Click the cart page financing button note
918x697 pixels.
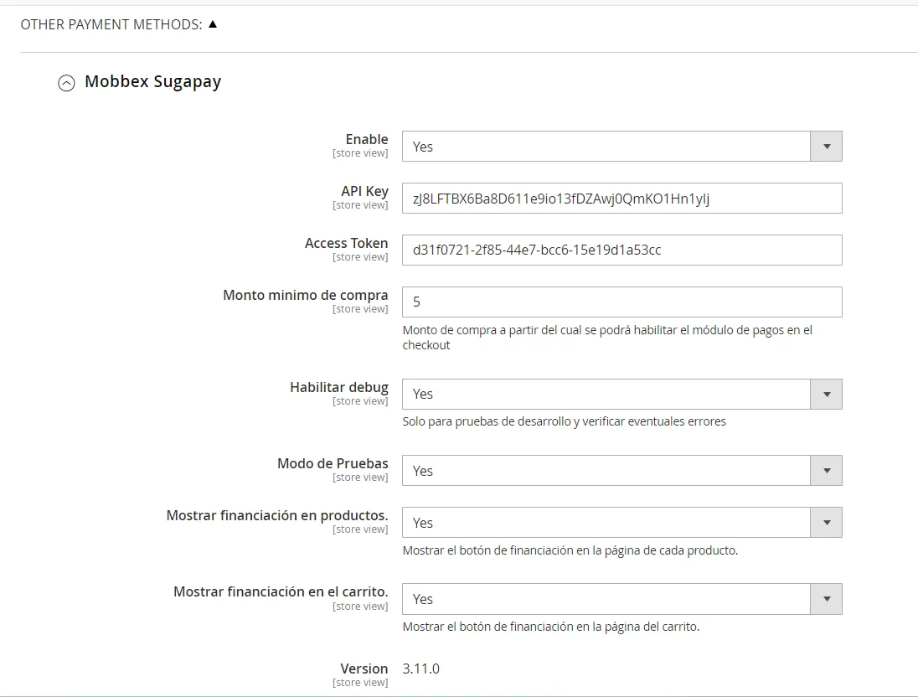[x=551, y=627]
